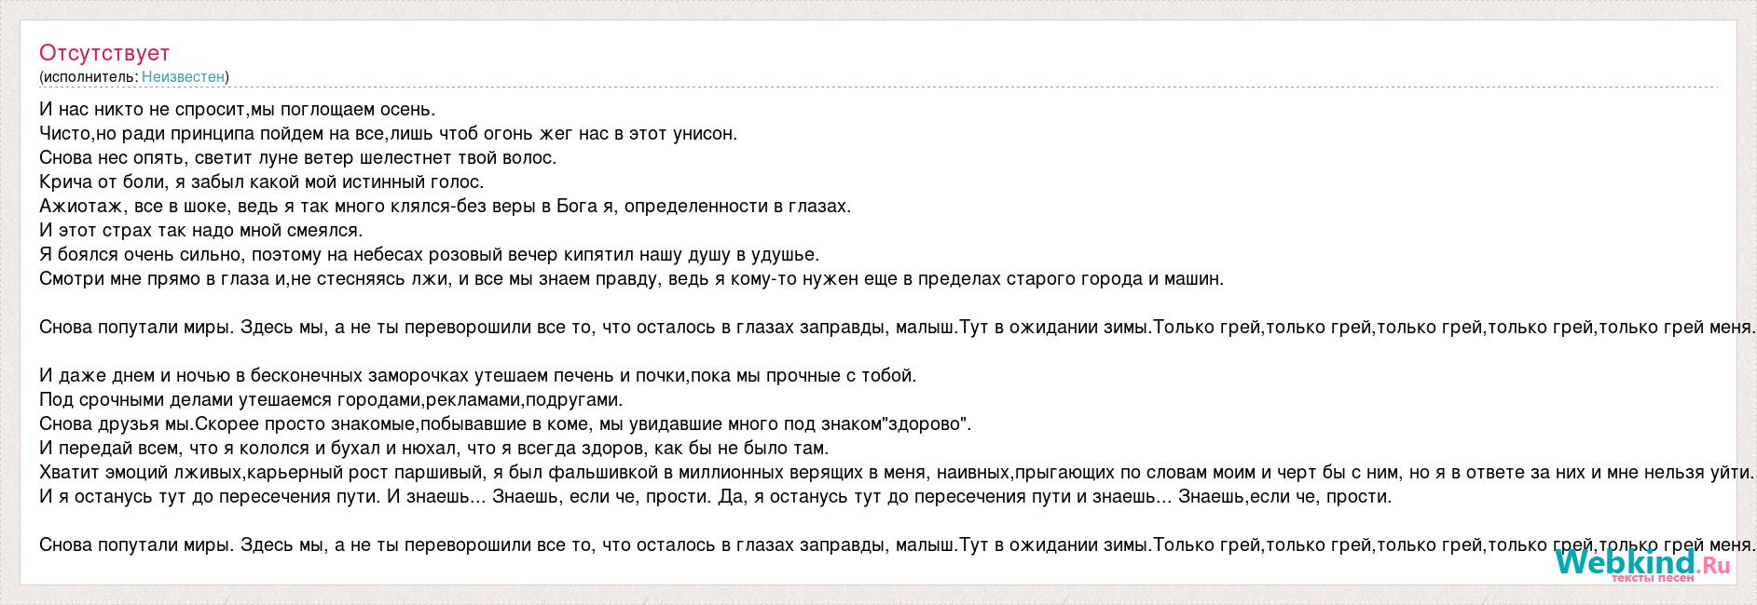Screen dimensions: 1757x605
Task: Open the Webkind.Ru logo link
Action: tap(1642, 565)
